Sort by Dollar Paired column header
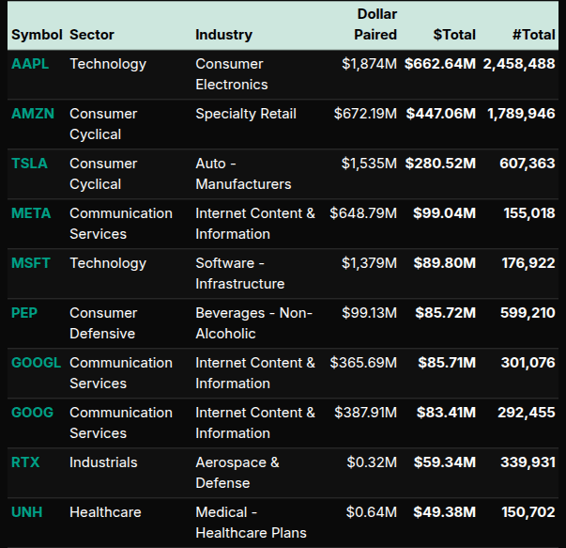The height and width of the screenshot is (548, 566). pos(376,24)
